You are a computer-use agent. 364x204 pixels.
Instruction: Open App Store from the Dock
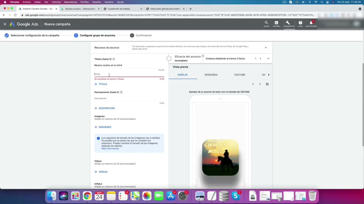pos(171,196)
